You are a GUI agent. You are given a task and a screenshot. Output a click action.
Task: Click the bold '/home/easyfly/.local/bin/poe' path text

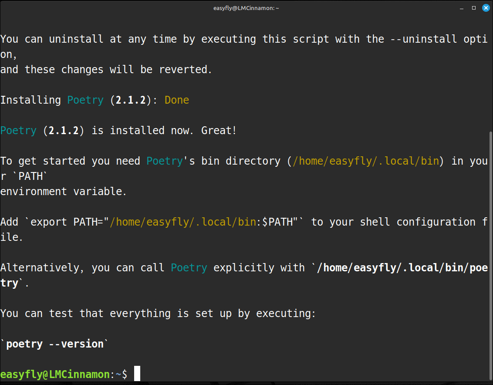pos(402,268)
